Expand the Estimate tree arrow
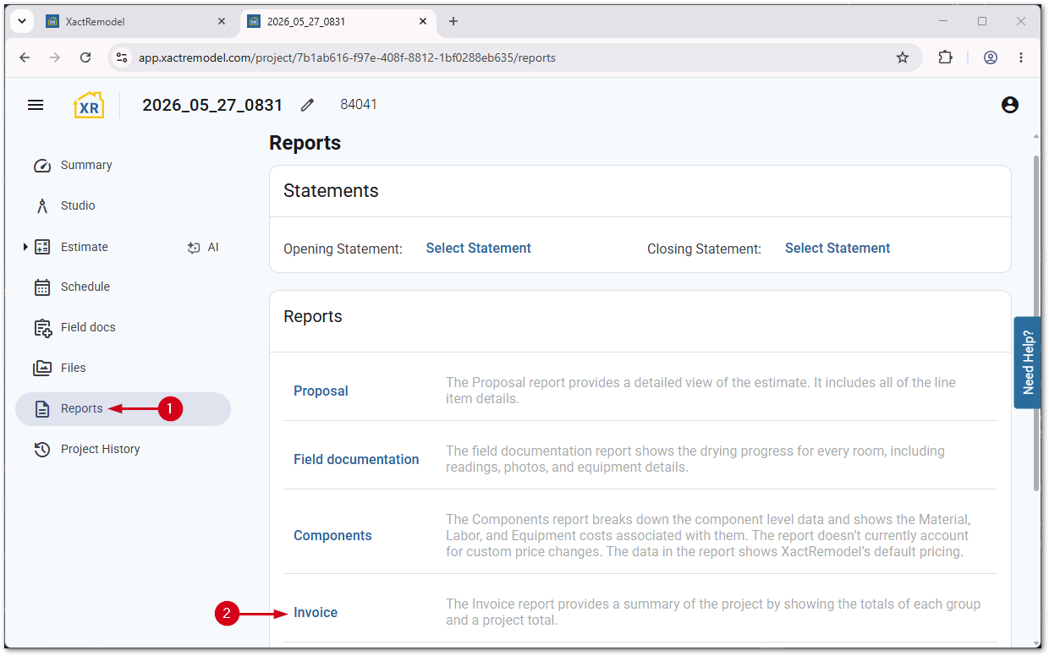Viewport: 1049px width, 656px height. (25, 247)
